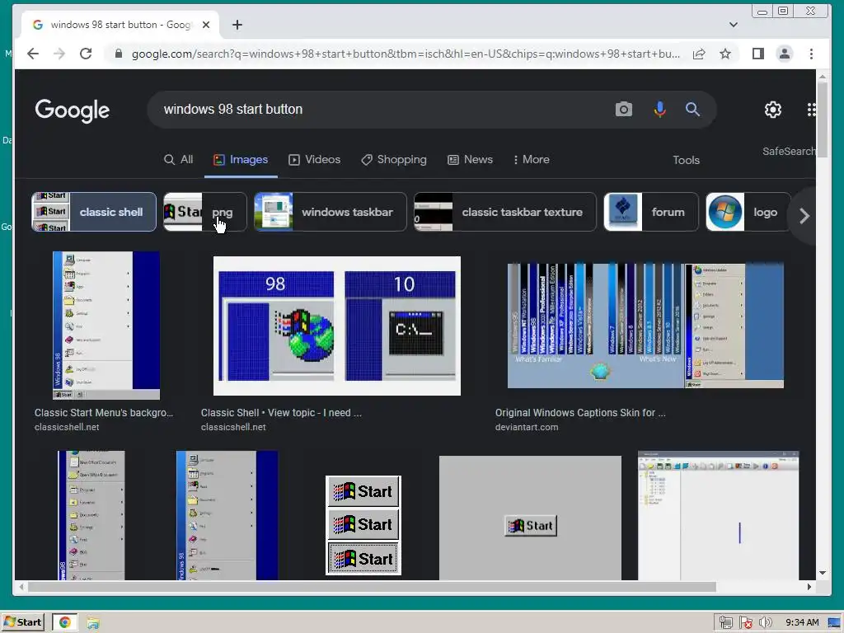844x633 pixels.
Task: Open 'Classic Shell • View topic' result link
Action: point(281,413)
